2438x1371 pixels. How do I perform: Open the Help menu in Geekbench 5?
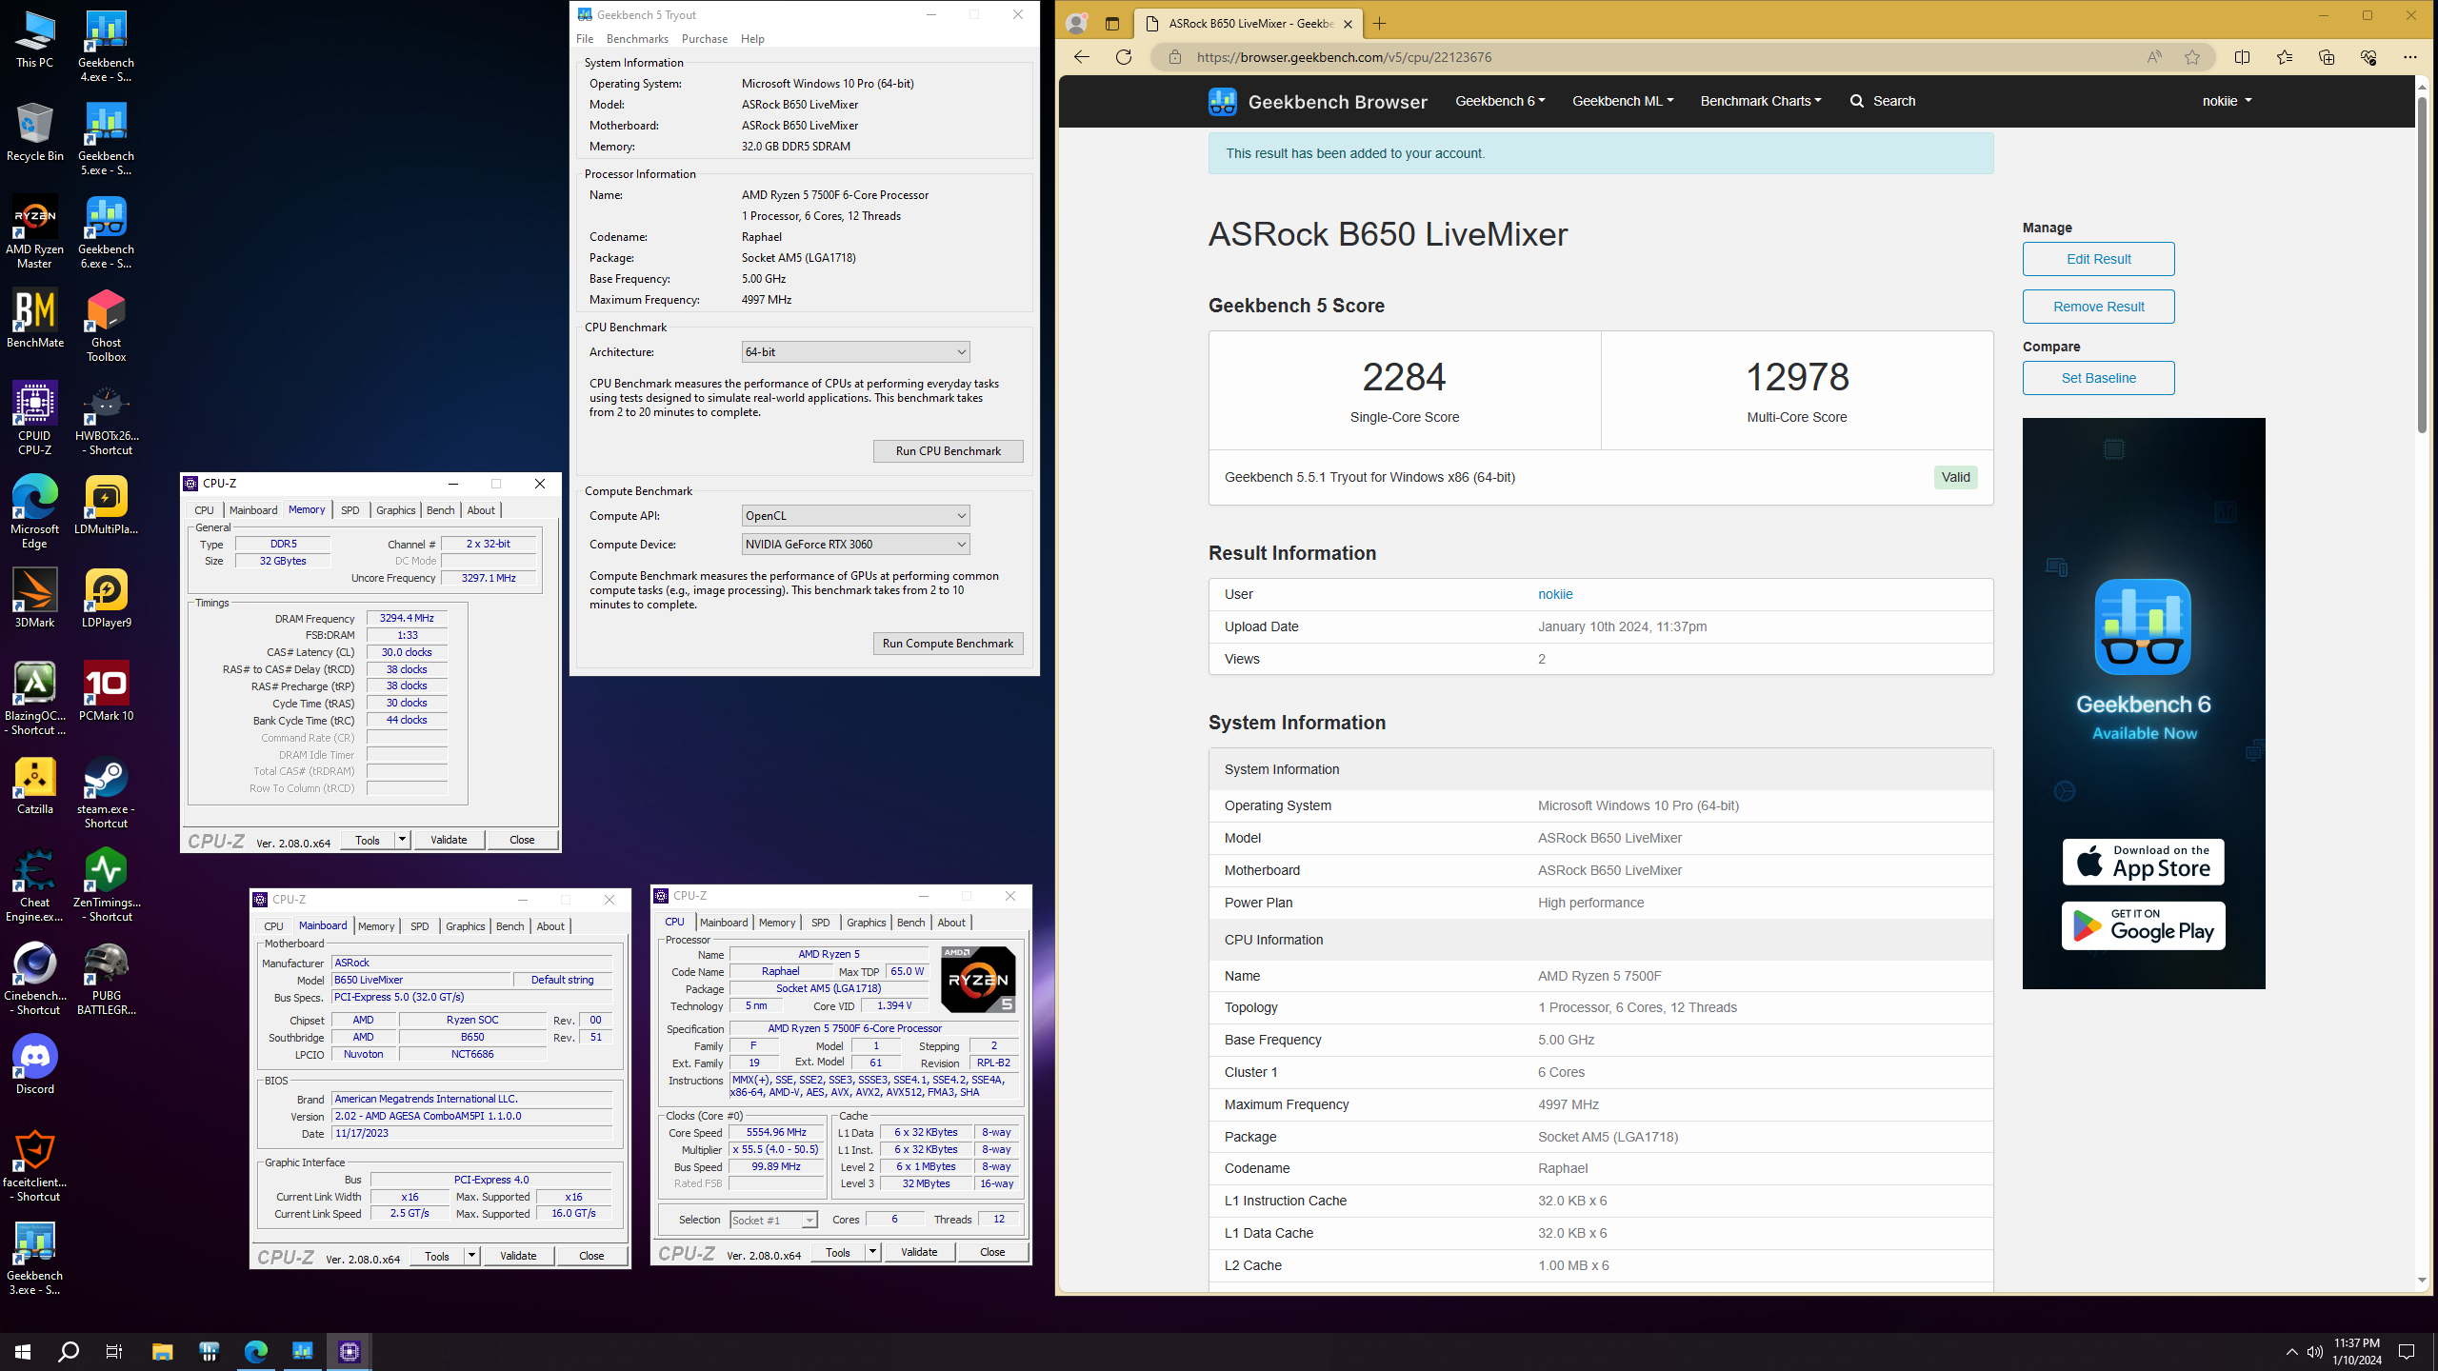[x=752, y=39]
